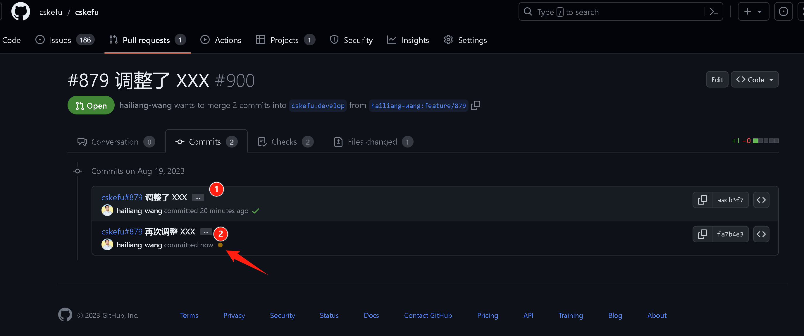
Task: Copy full SHA for commit aacb3f7
Action: click(x=703, y=200)
